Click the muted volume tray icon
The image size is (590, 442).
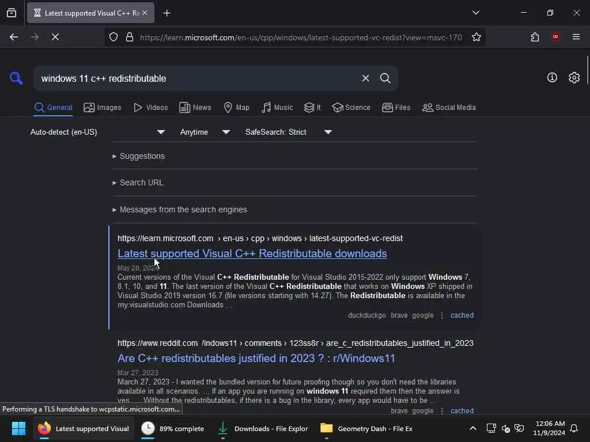pyautogui.click(x=505, y=428)
